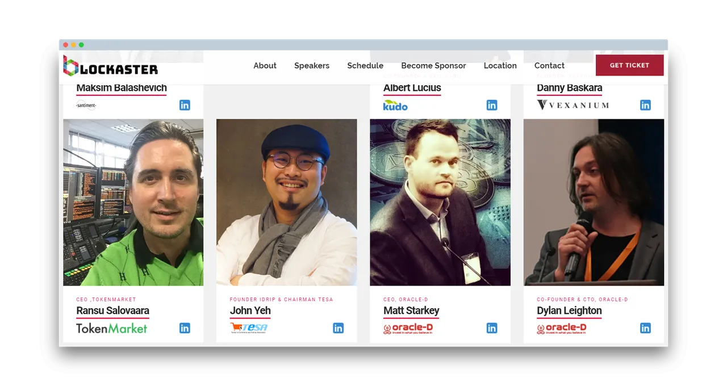Click the Vexanium logo
The image size is (727, 386).
573,105
